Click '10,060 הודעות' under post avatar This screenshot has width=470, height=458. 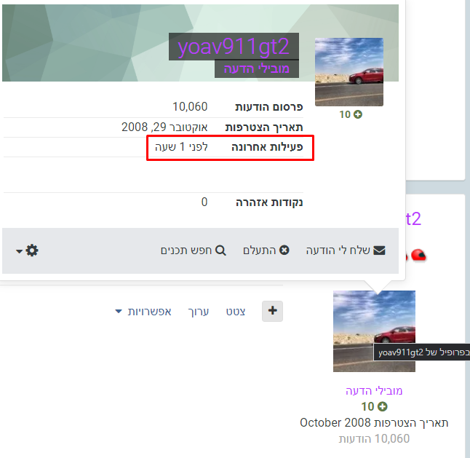pos(374,438)
